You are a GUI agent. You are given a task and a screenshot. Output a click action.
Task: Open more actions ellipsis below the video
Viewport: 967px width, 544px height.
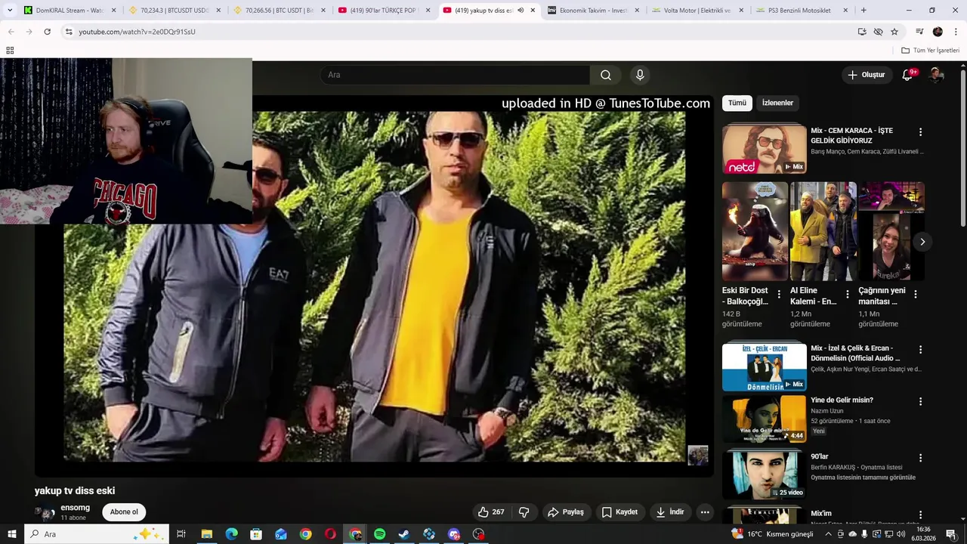[705, 512]
